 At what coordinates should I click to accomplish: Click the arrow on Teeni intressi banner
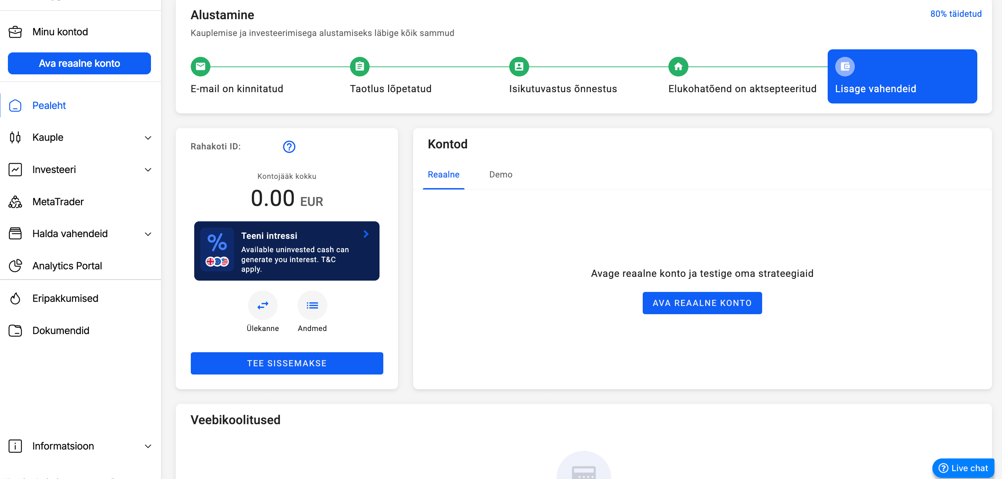366,234
